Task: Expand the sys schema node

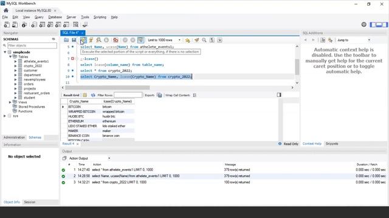Action: pyautogui.click(x=5, y=116)
